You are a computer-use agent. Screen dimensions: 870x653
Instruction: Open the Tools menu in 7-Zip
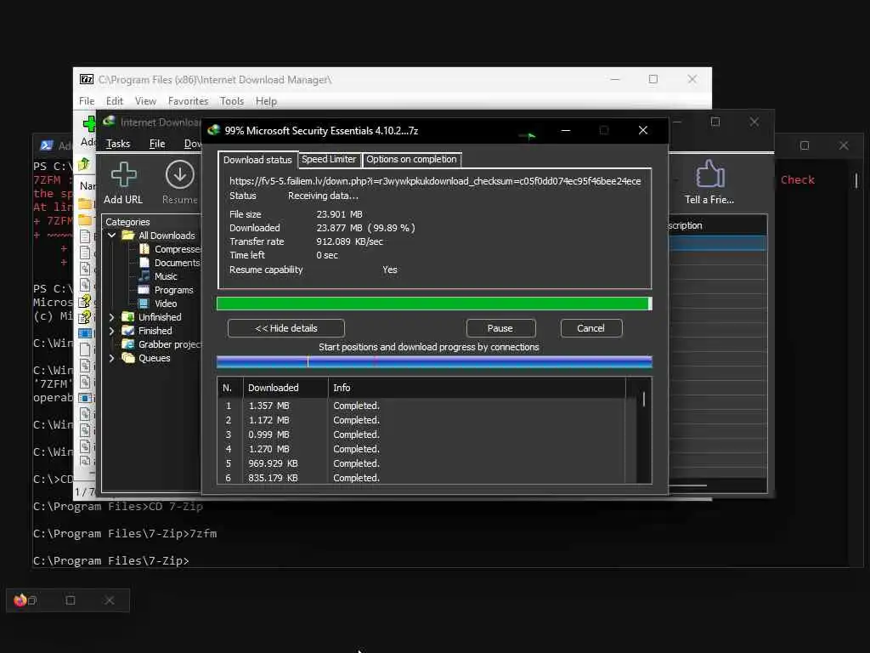click(x=231, y=101)
